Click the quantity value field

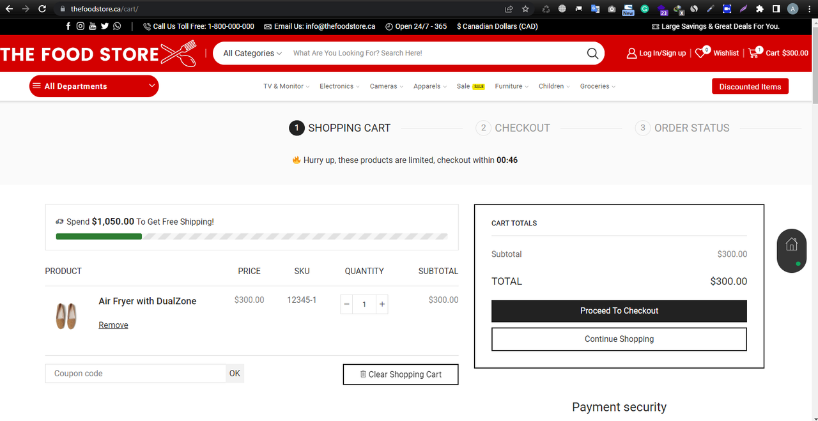364,304
